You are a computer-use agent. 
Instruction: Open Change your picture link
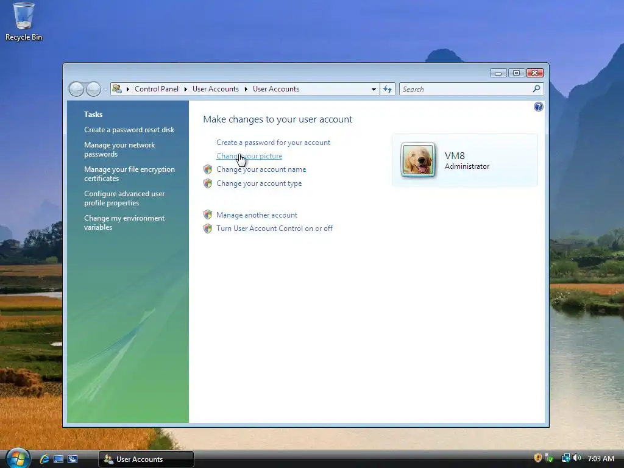[249, 156]
